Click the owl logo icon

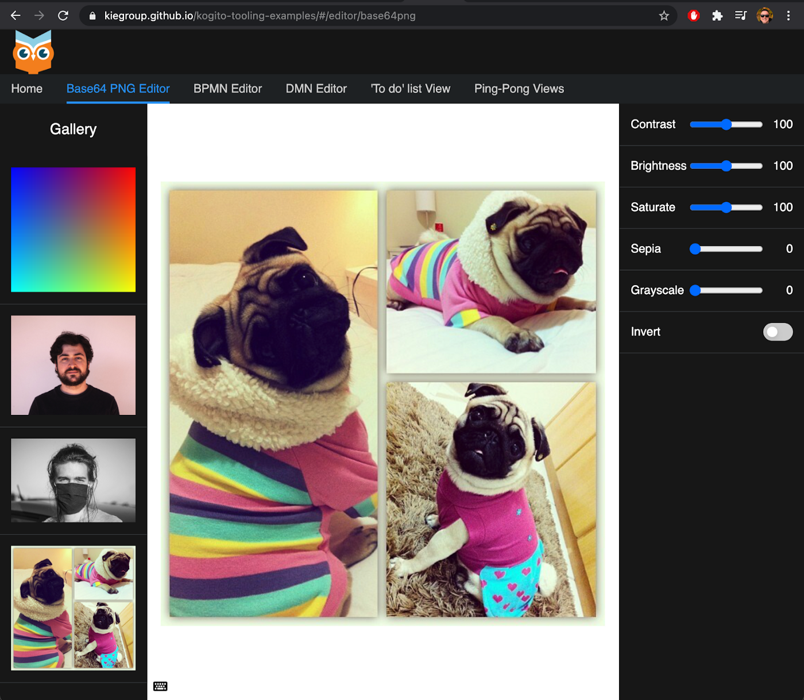point(33,52)
